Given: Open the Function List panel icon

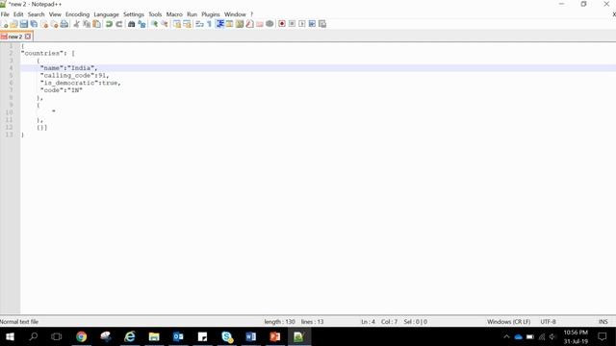Looking at the screenshot, I should click(x=249, y=24).
